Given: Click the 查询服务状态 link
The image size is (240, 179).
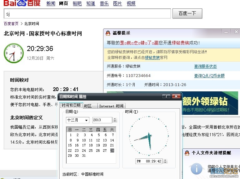Looking at the screenshot, I should 205,66.
